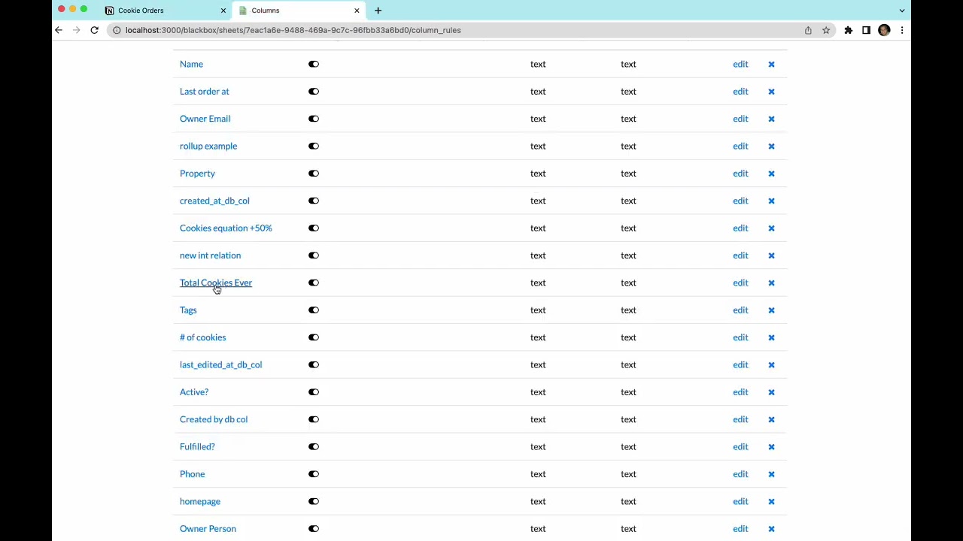
Task: Toggle the browser side panel icon
Action: coord(866,30)
